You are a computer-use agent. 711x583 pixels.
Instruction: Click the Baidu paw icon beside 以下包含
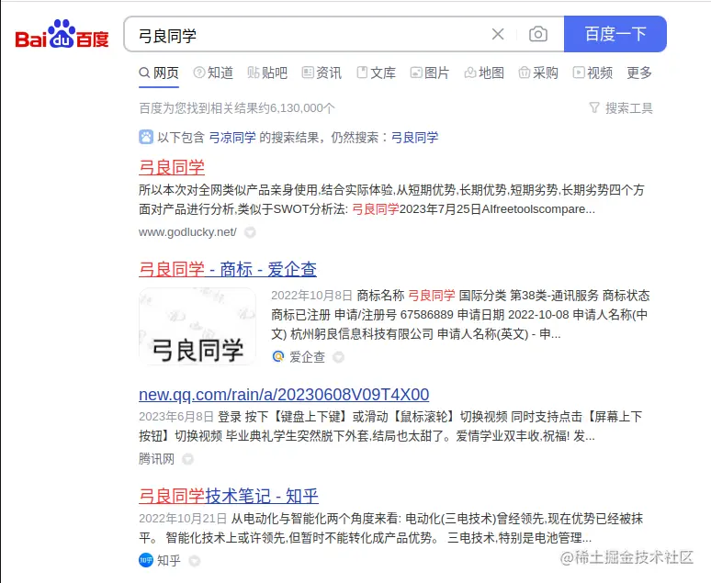146,137
